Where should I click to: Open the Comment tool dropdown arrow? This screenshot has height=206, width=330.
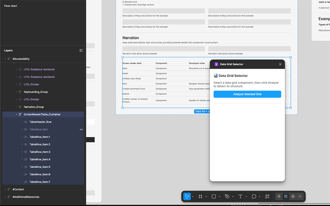pyautogui.click(x=259, y=197)
